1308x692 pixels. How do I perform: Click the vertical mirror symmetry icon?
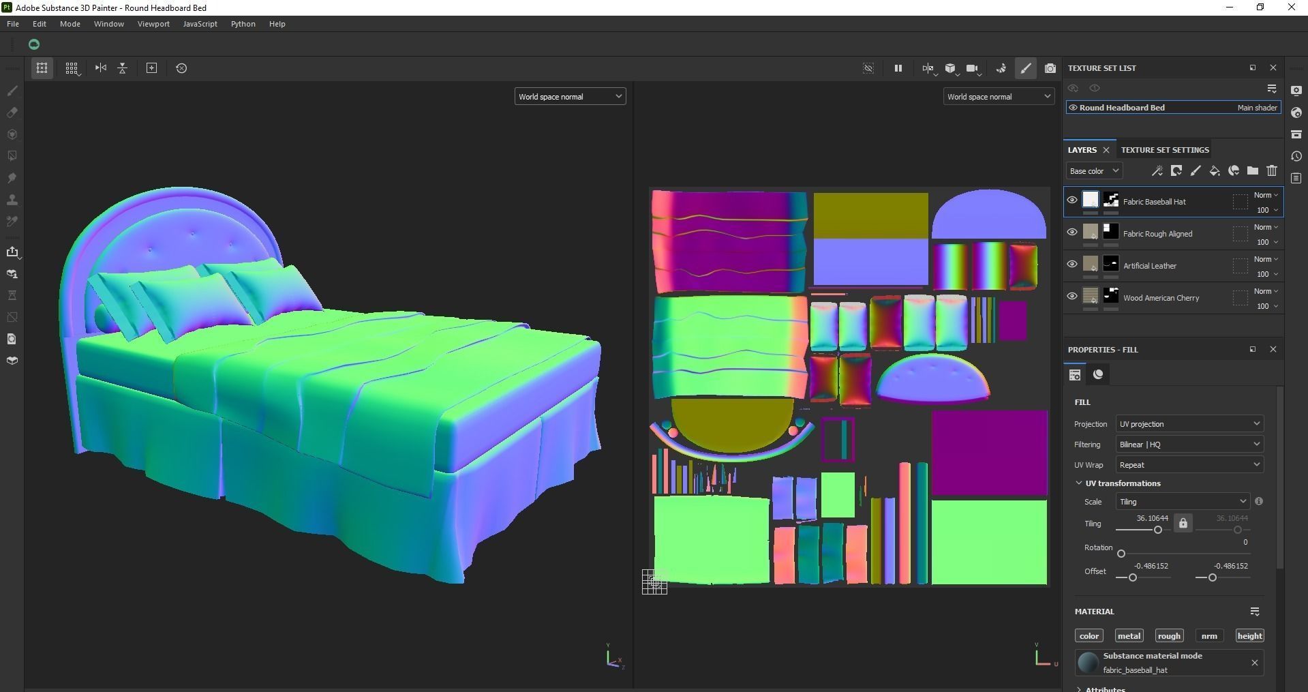pos(123,68)
